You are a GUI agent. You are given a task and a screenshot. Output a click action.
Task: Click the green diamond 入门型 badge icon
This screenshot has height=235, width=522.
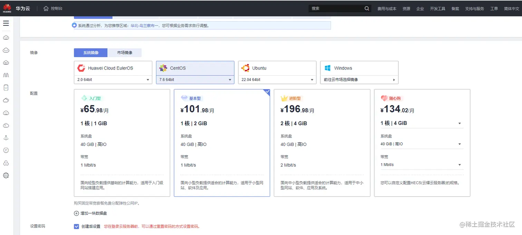point(84,98)
